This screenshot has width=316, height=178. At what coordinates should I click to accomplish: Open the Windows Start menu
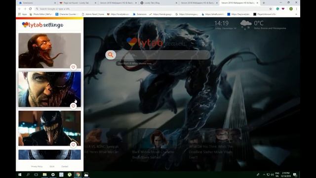pos(20,175)
